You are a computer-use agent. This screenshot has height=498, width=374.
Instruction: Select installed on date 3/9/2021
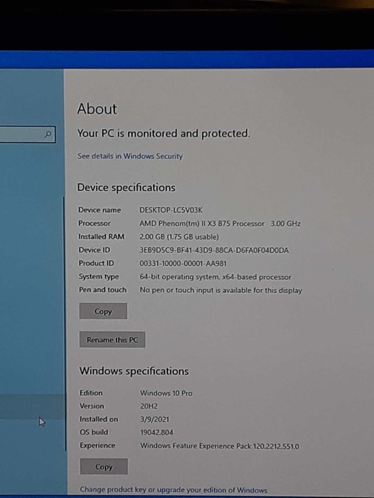154,419
